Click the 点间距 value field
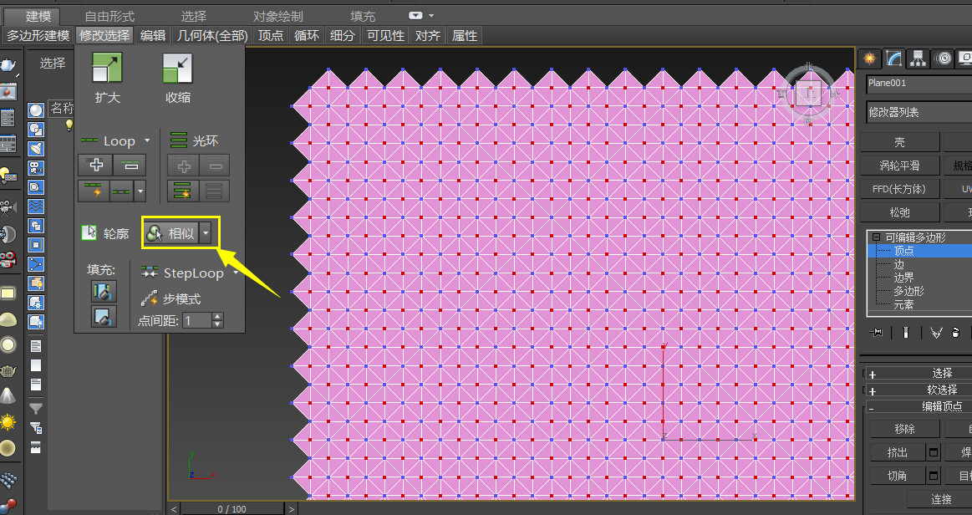 pos(198,320)
